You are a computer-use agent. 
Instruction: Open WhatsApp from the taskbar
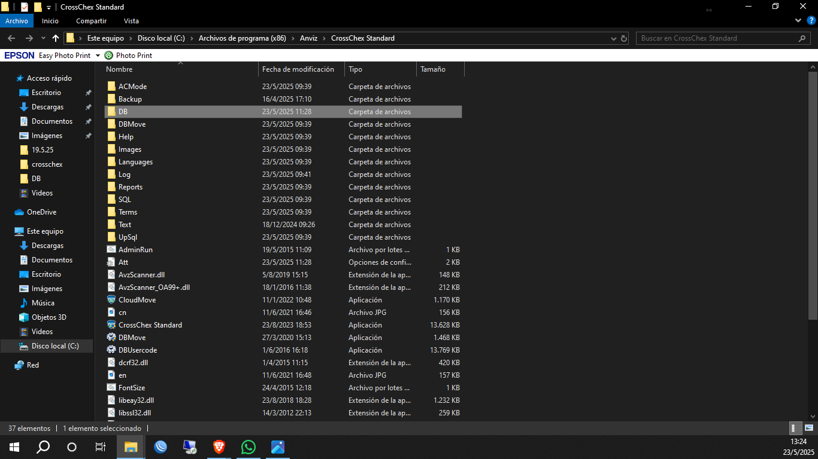coord(248,447)
